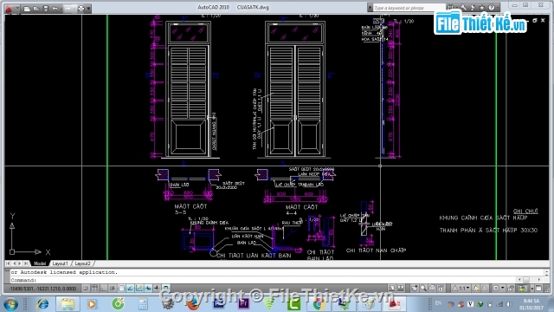
Task: Click the Clean Screen button in status bar
Action: point(538,289)
